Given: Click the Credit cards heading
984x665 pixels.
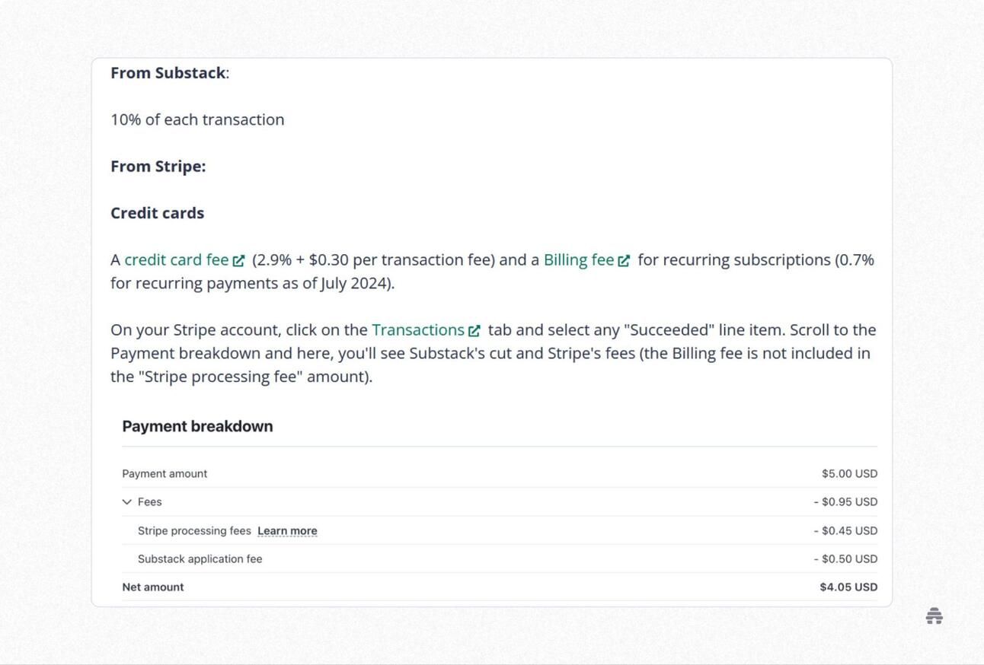Looking at the screenshot, I should coord(158,213).
